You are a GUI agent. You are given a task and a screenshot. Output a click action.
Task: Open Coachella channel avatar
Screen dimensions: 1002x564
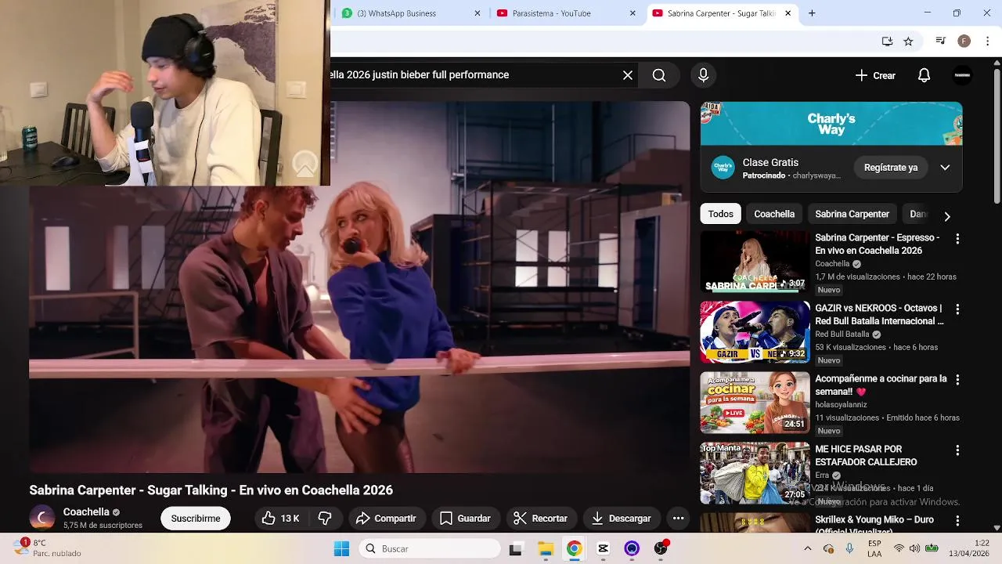[x=42, y=518]
